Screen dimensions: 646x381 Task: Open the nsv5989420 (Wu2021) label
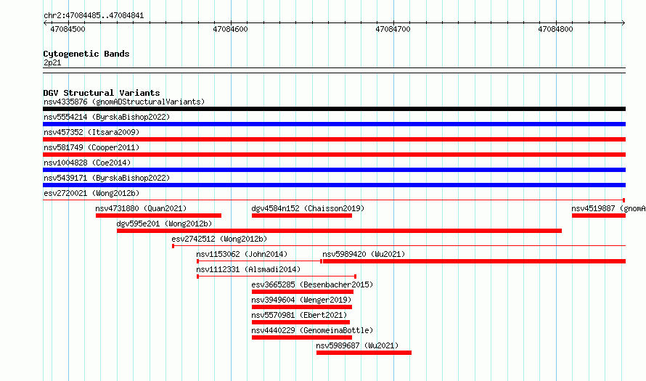364,254
